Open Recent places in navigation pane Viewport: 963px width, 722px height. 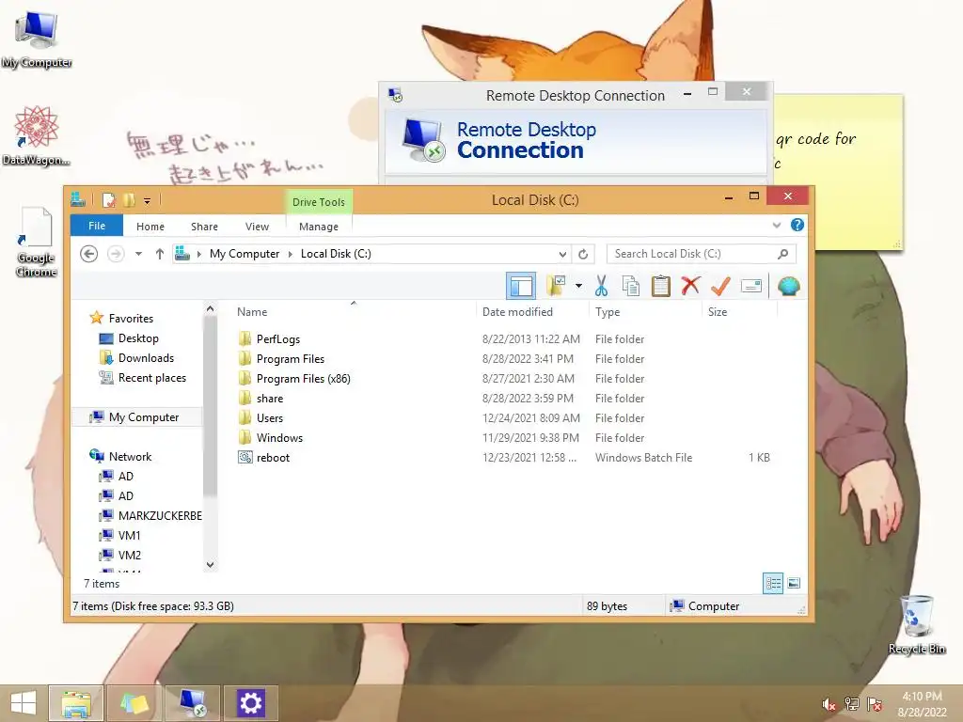[152, 378]
